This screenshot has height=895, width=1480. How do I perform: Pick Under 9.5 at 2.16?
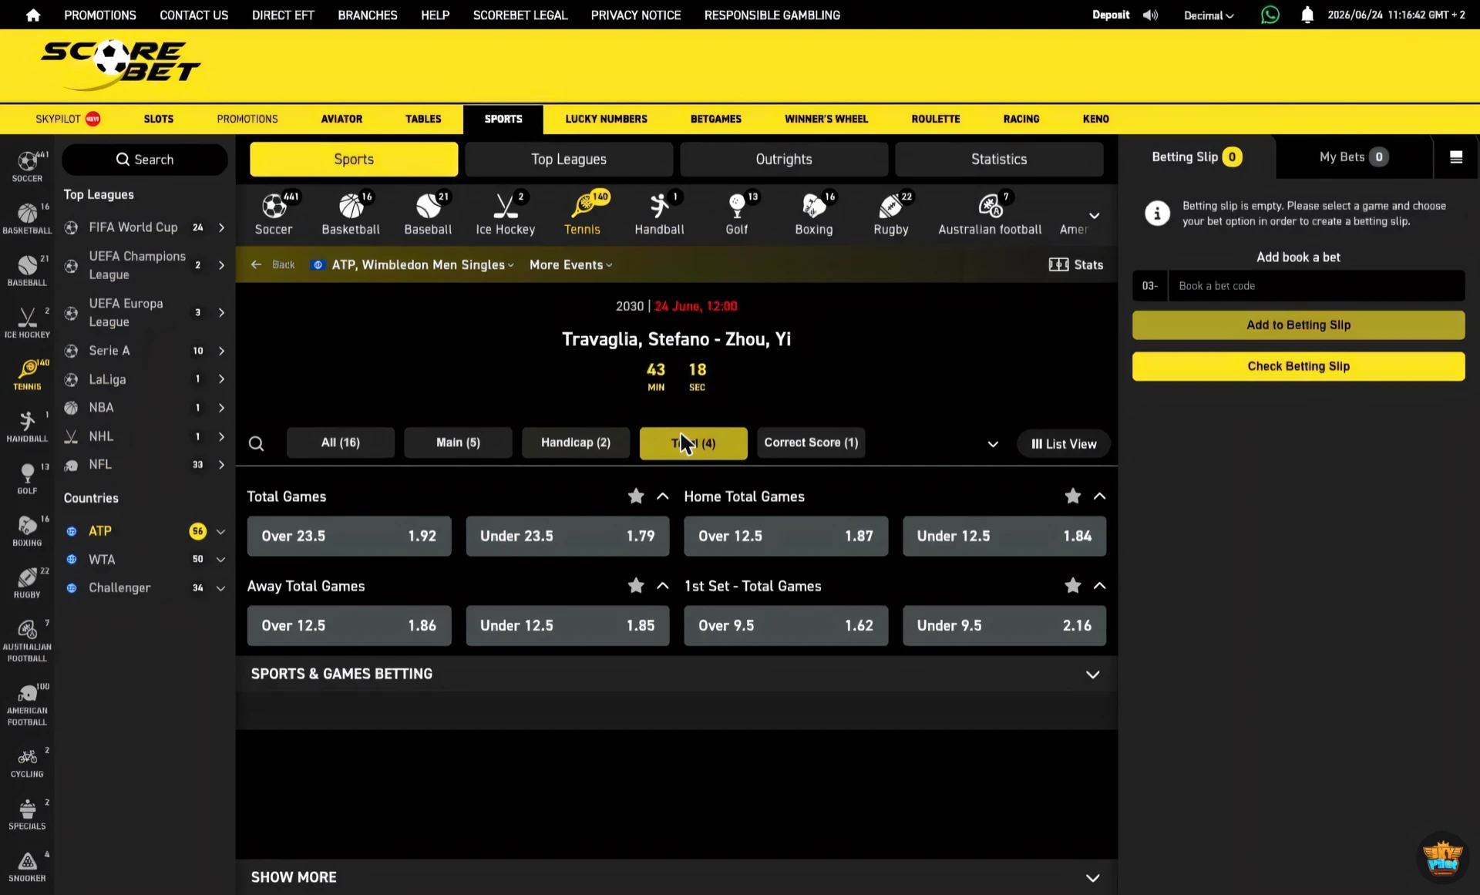(x=1004, y=625)
